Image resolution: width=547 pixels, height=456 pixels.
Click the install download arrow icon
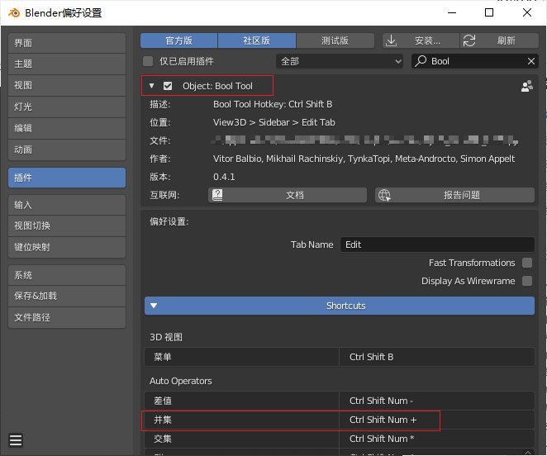(x=392, y=40)
